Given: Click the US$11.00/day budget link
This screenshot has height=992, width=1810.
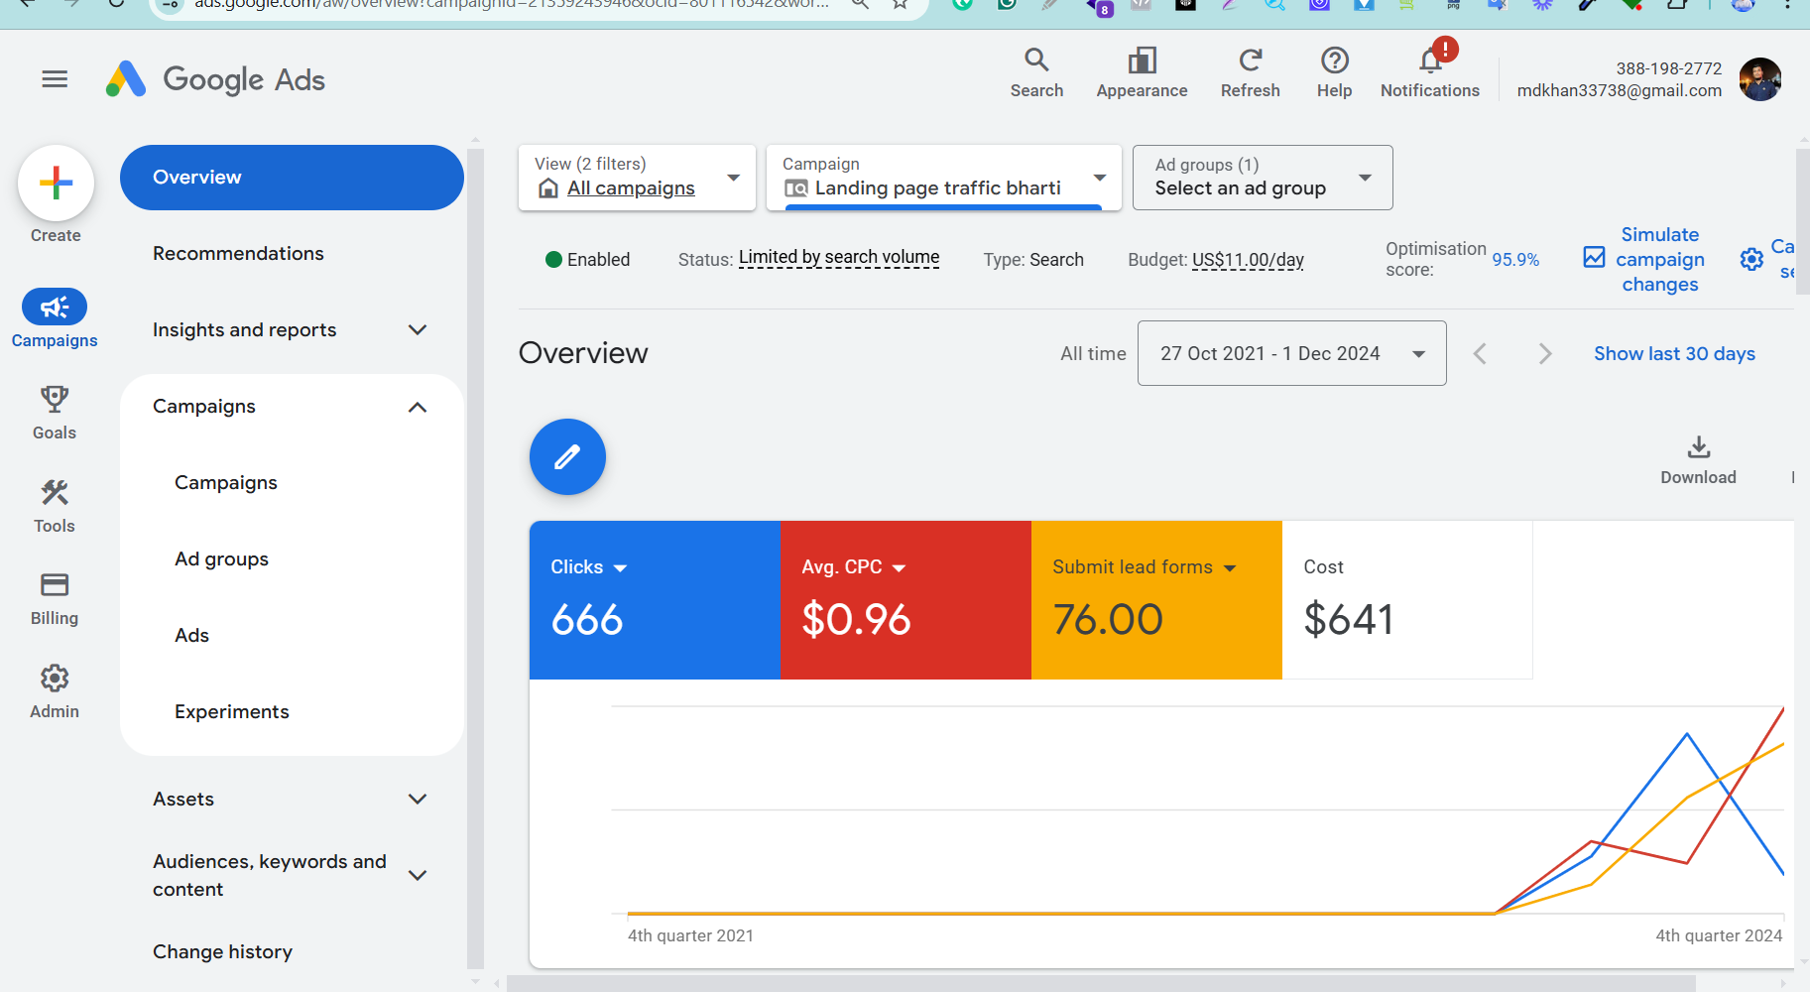Looking at the screenshot, I should pyautogui.click(x=1248, y=260).
